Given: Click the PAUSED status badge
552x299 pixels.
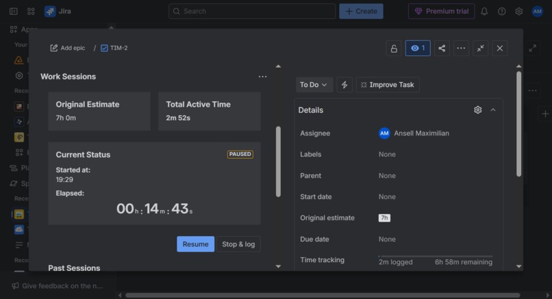Looking at the screenshot, I should pos(240,154).
